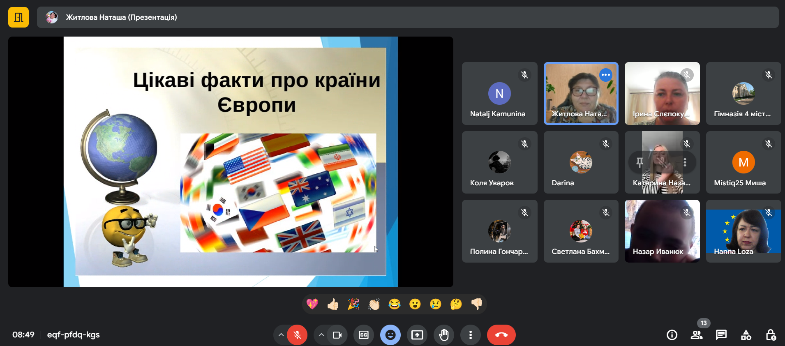Send the party popper emoji reaction
This screenshot has height=346, width=785.
(353, 304)
